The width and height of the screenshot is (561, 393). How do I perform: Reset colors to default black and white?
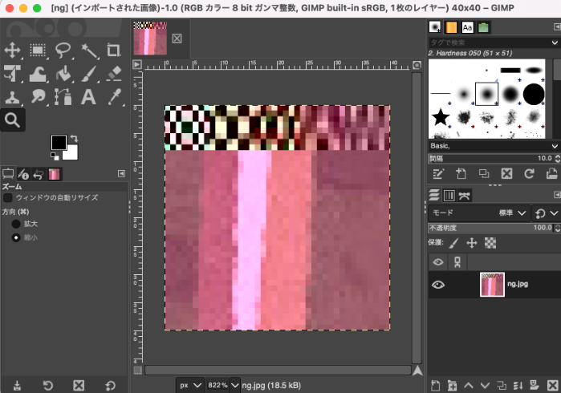pyautogui.click(x=55, y=156)
